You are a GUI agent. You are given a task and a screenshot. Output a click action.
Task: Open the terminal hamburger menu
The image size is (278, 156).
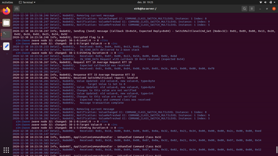pos(252,9)
